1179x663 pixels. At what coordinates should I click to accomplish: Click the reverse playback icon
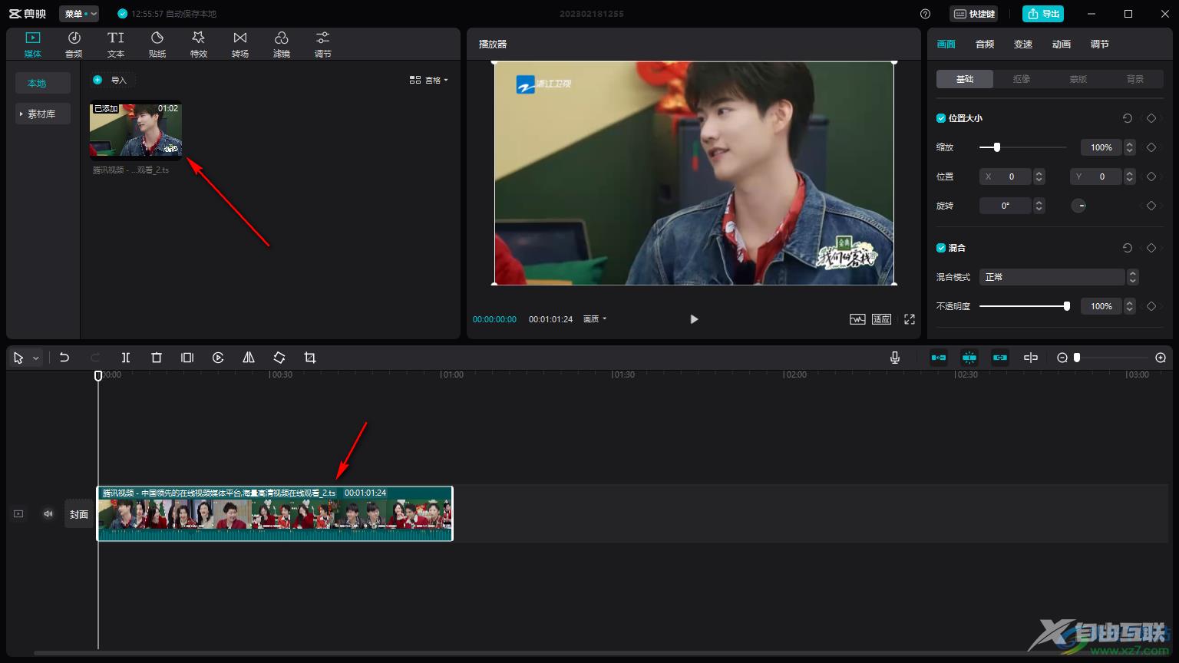click(218, 358)
